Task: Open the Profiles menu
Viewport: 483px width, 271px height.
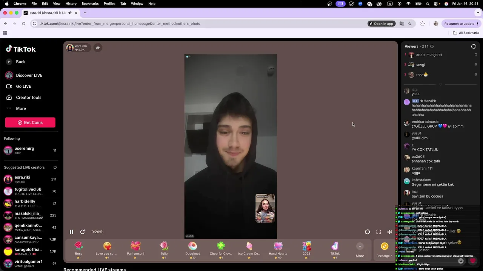Action: 109,3
